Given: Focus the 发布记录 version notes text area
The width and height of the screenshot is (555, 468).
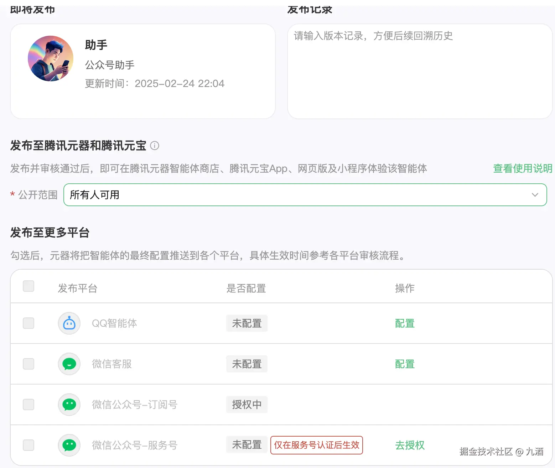Looking at the screenshot, I should [x=420, y=71].
